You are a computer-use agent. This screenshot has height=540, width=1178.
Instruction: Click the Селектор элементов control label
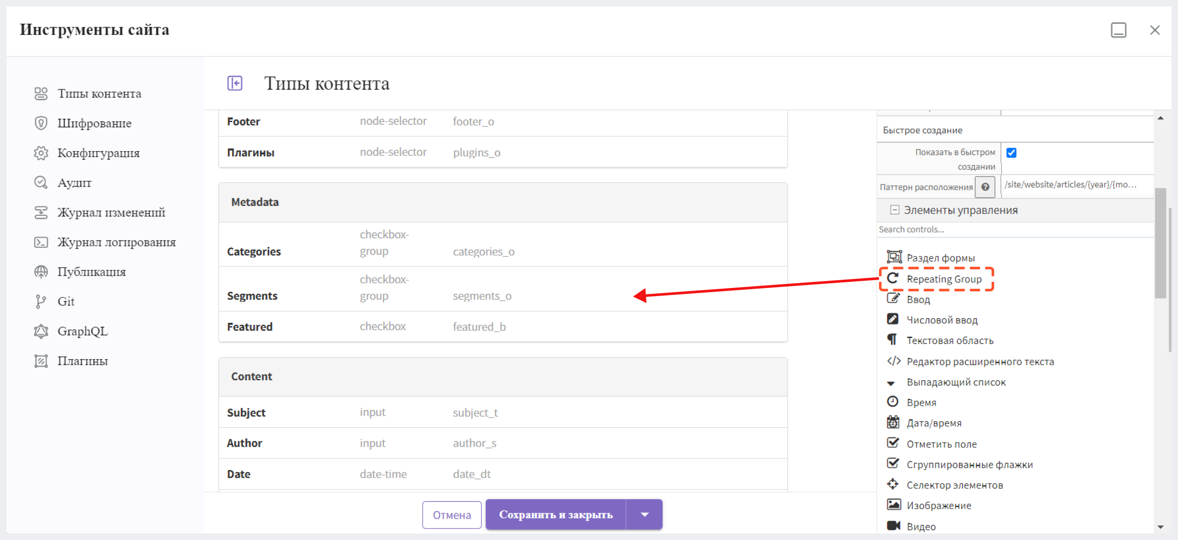tap(955, 485)
